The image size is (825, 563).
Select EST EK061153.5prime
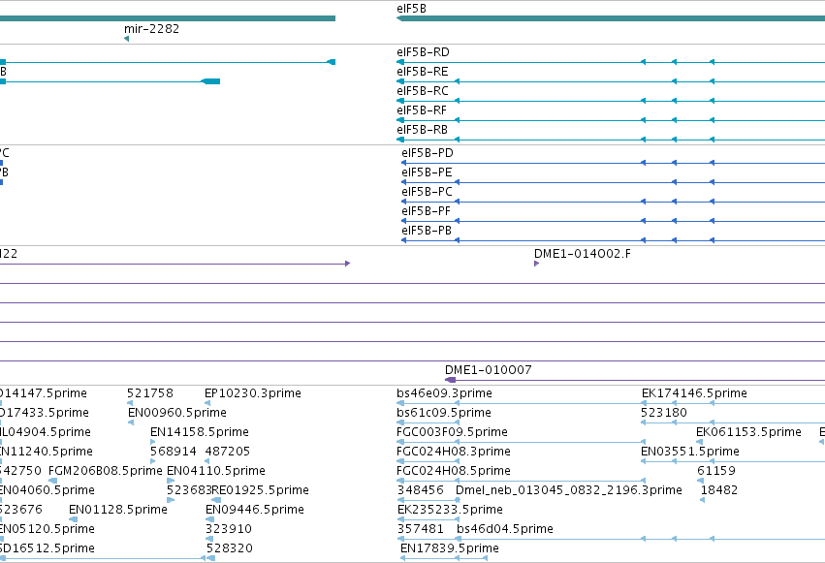748,432
